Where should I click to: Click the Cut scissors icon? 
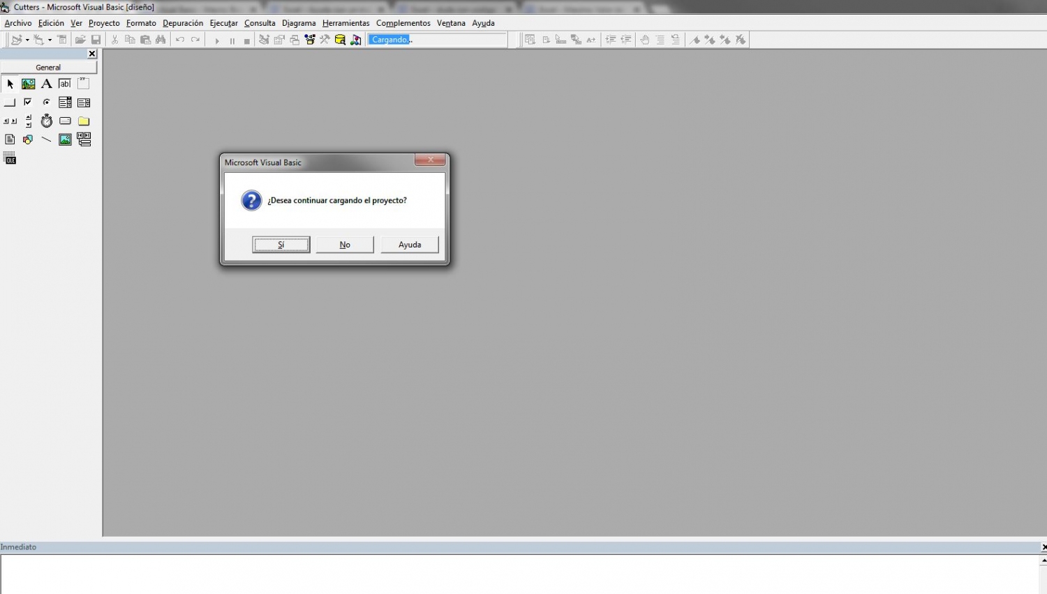(x=114, y=40)
